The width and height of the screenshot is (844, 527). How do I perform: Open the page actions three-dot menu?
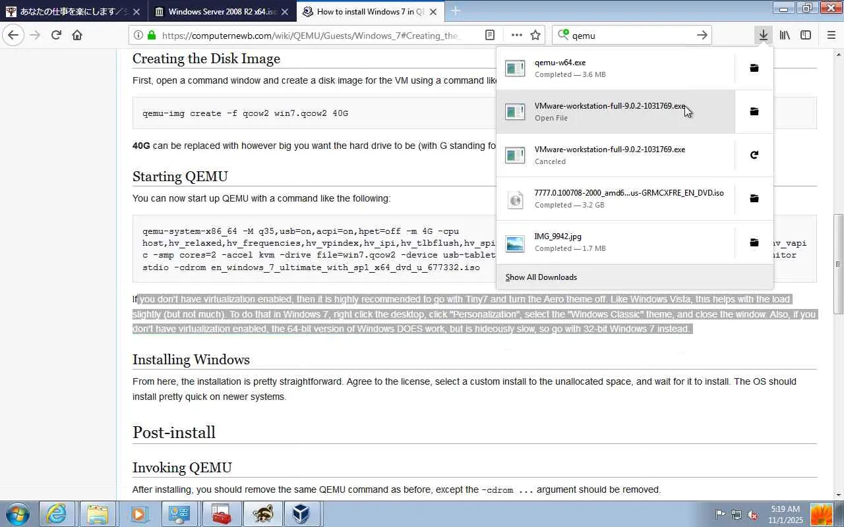(516, 36)
